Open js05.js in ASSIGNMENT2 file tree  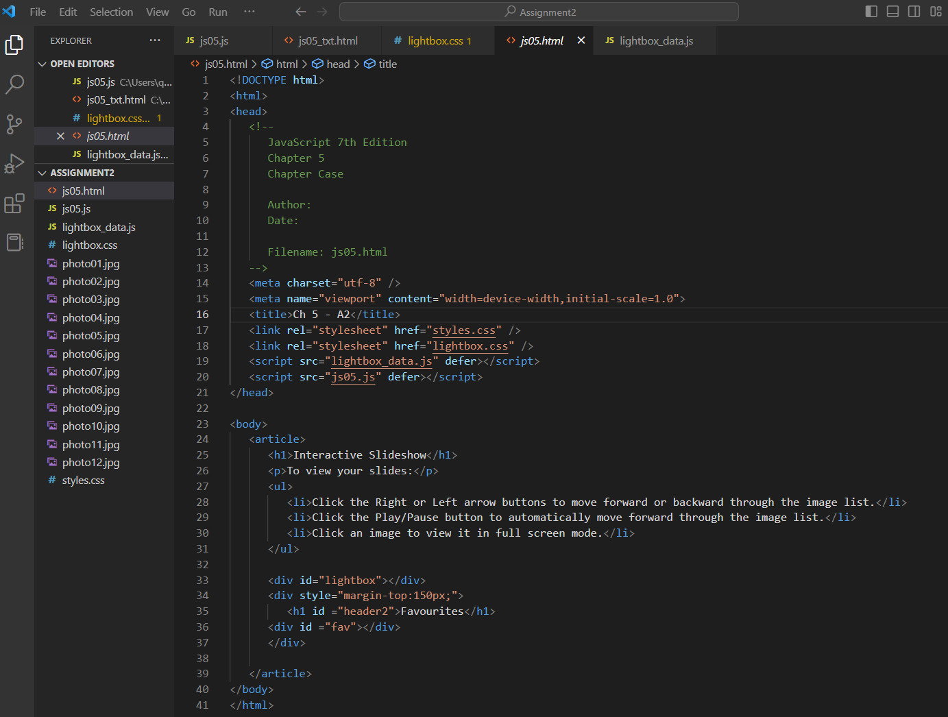tap(104, 208)
